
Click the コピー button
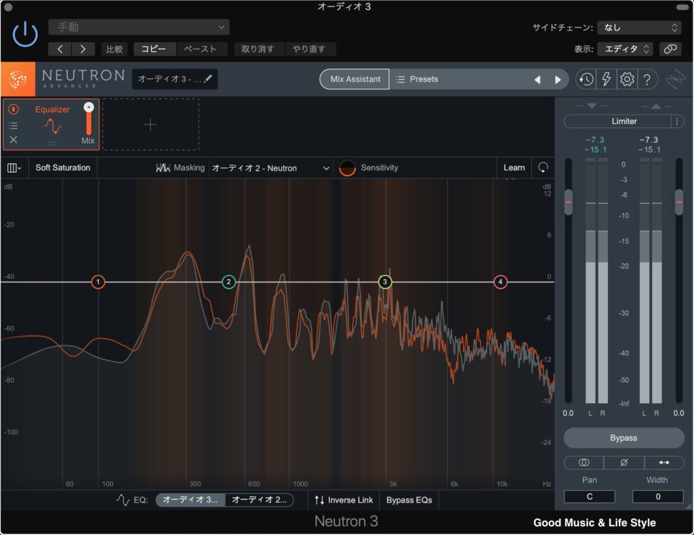pos(154,49)
